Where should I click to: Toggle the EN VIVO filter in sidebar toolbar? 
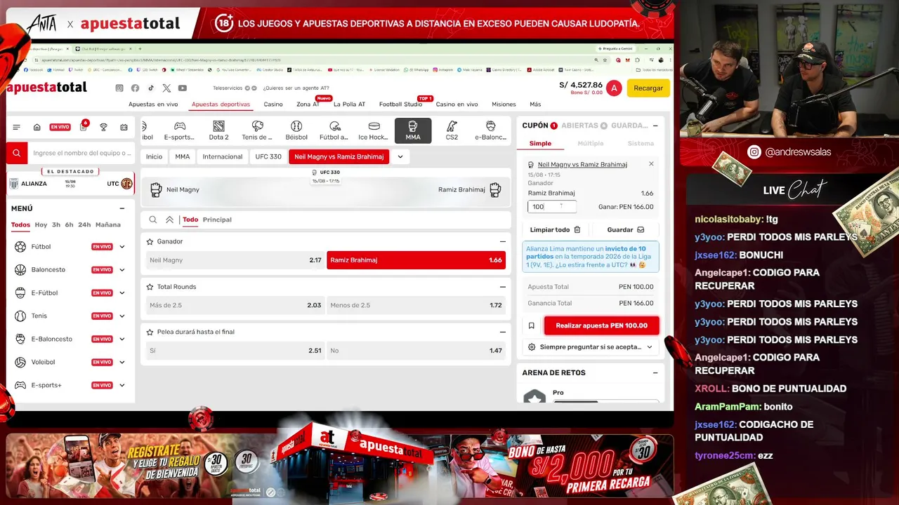point(60,127)
